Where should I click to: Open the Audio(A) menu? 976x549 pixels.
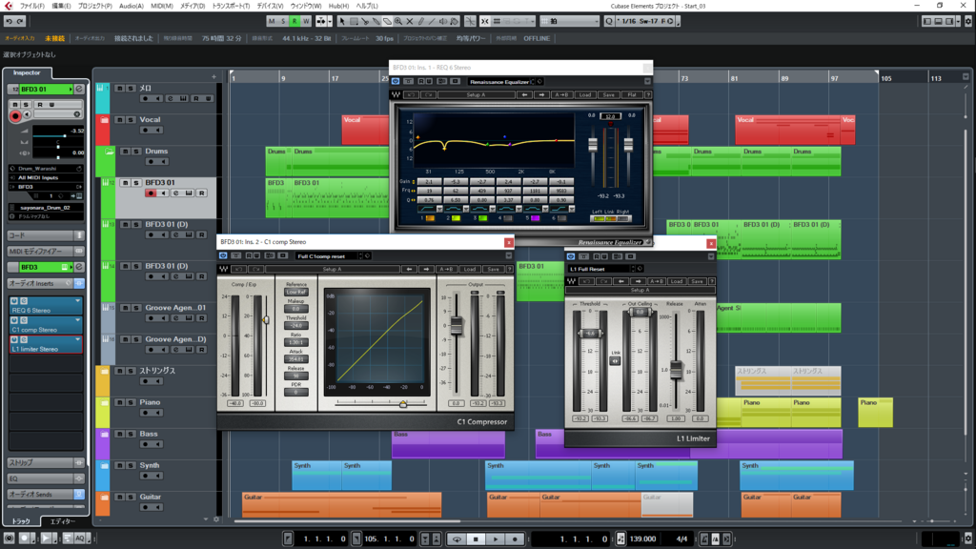pos(131,6)
